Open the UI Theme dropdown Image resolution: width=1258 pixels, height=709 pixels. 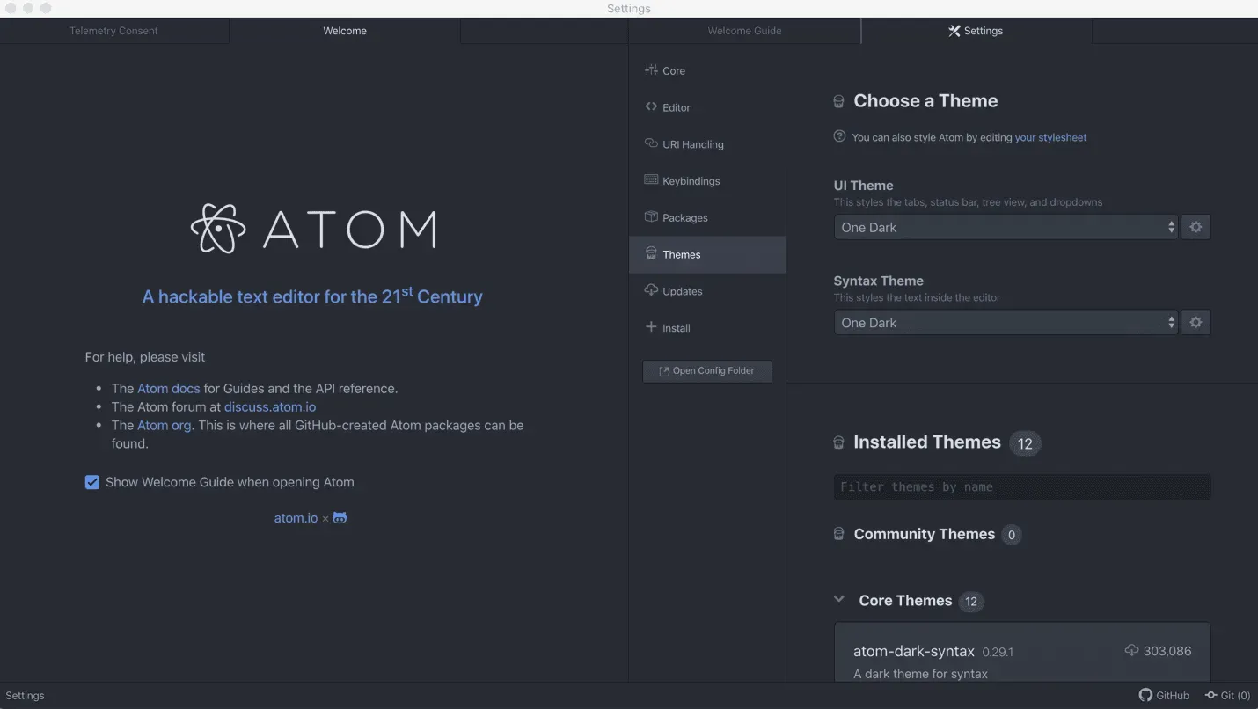(1006, 227)
